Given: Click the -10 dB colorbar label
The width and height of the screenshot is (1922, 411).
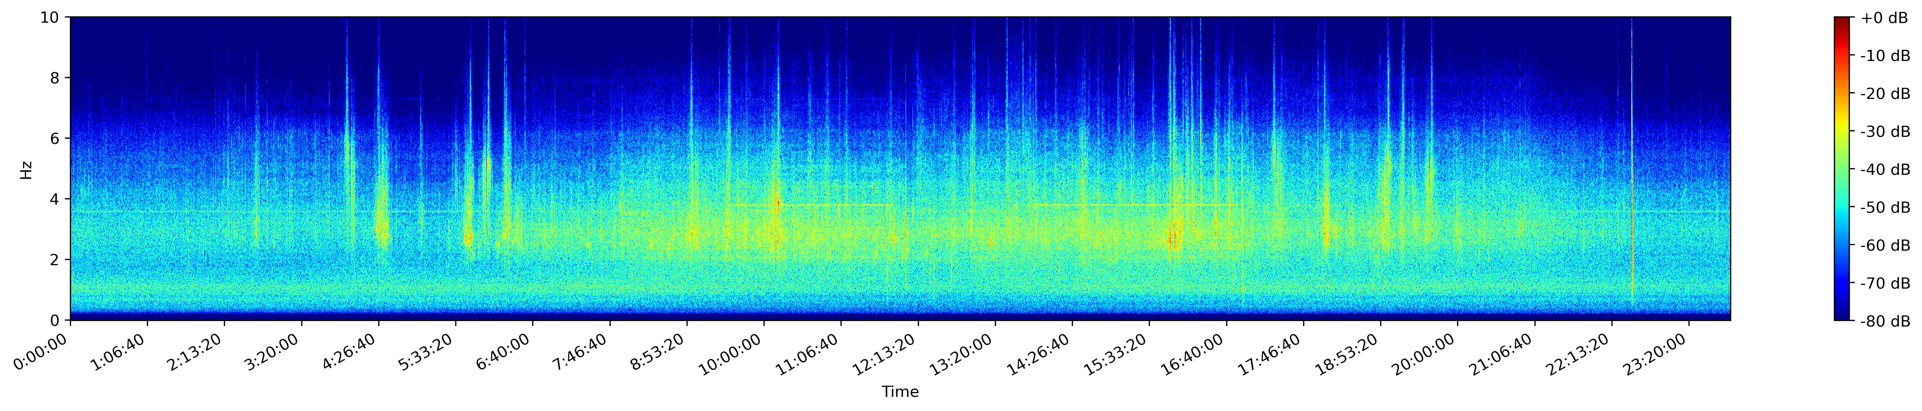Looking at the screenshot, I should (1886, 56).
